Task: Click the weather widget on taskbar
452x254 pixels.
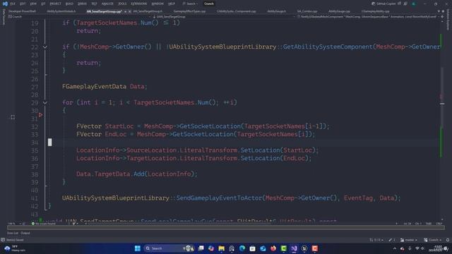Action: [x=14, y=248]
